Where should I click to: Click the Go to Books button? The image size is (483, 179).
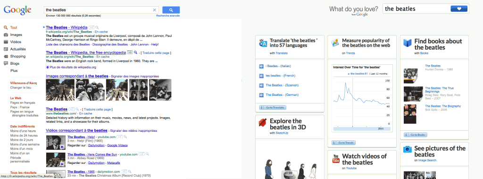click(x=416, y=135)
